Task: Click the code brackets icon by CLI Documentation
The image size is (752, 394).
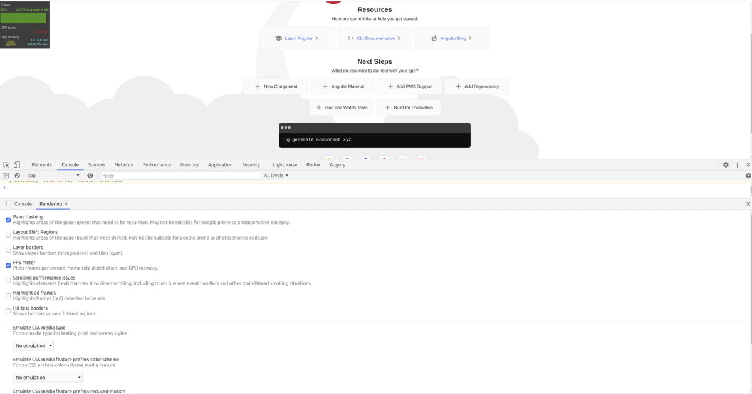Action: pos(350,38)
